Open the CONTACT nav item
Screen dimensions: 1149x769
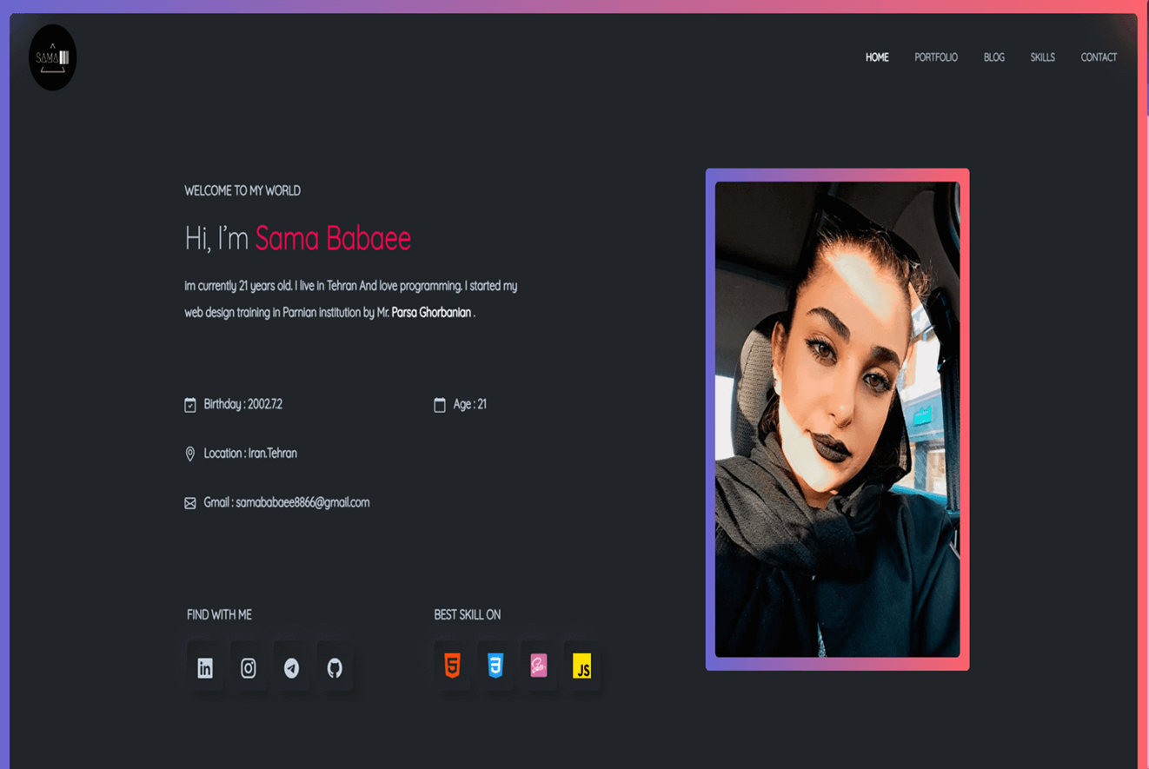coord(1099,57)
